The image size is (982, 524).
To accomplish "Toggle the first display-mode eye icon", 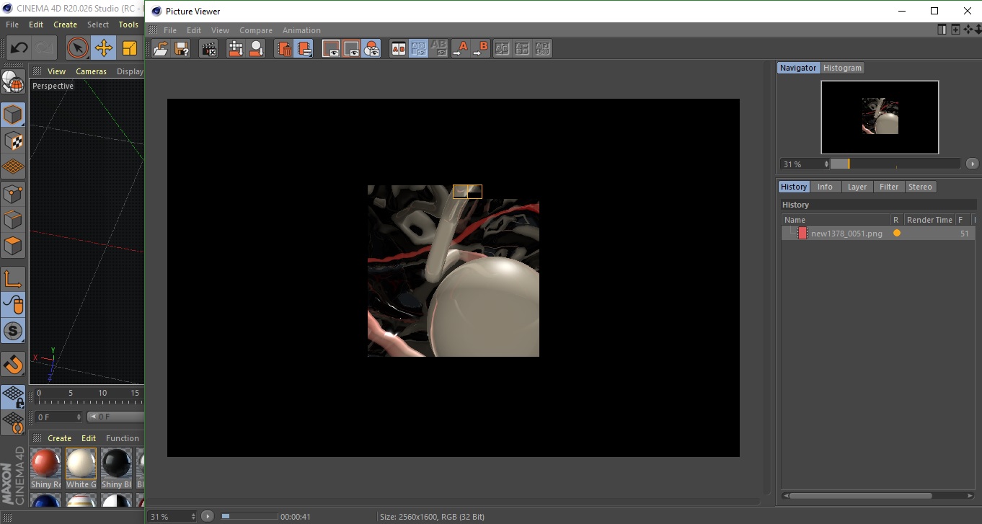I will [x=332, y=49].
